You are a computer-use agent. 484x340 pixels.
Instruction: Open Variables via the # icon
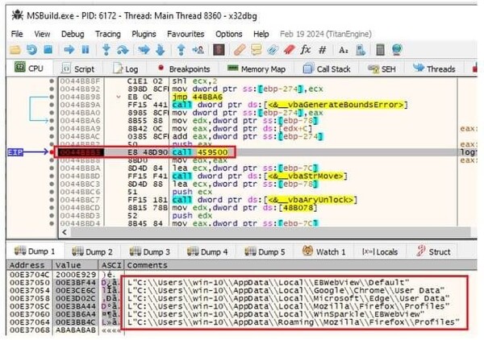coord(323,50)
